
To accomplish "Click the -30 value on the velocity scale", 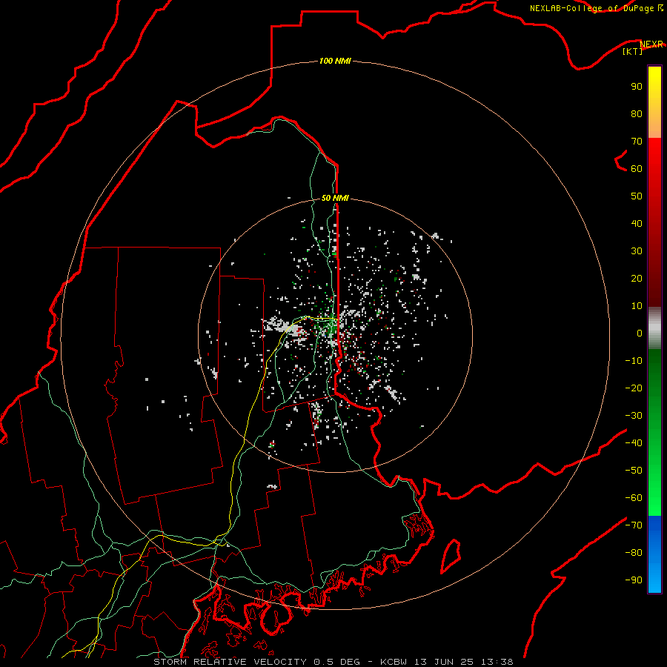I will [x=634, y=416].
